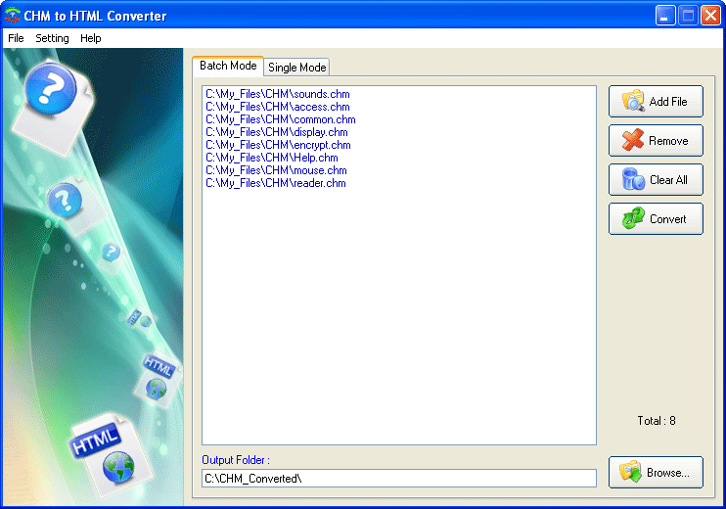Highlight the Help.chm file entry
Screen dimensions: 726x509
pyautogui.click(x=271, y=158)
